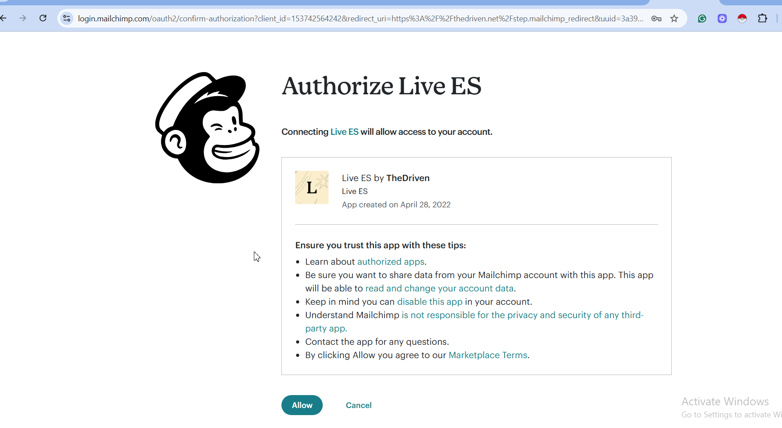Open the authorized apps link
782x428 pixels.
click(390, 262)
